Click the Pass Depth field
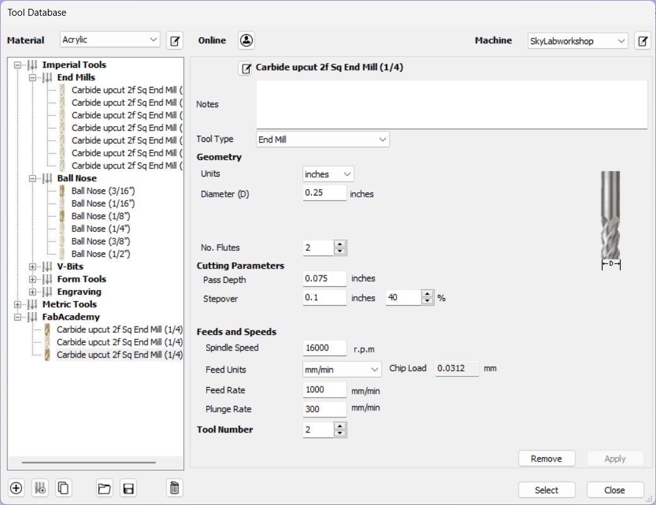656x505 pixels. tap(325, 279)
